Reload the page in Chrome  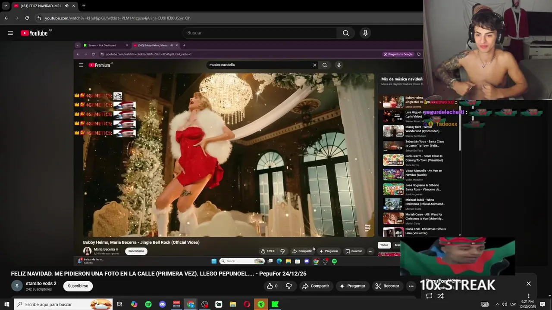[x=27, y=18]
